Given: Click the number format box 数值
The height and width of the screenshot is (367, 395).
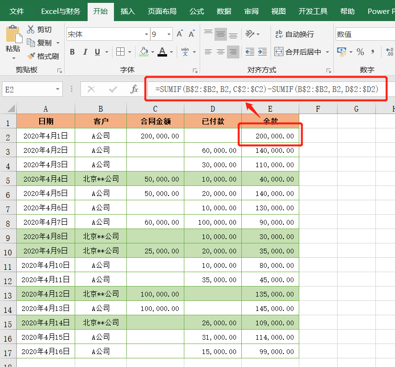Looking at the screenshot, I should pyautogui.click(x=365, y=34).
